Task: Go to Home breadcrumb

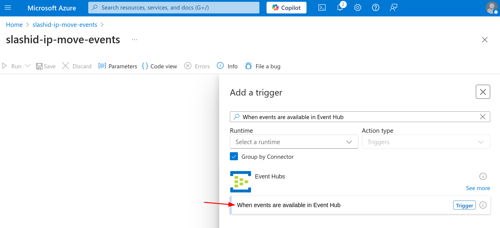Action: coord(14,25)
